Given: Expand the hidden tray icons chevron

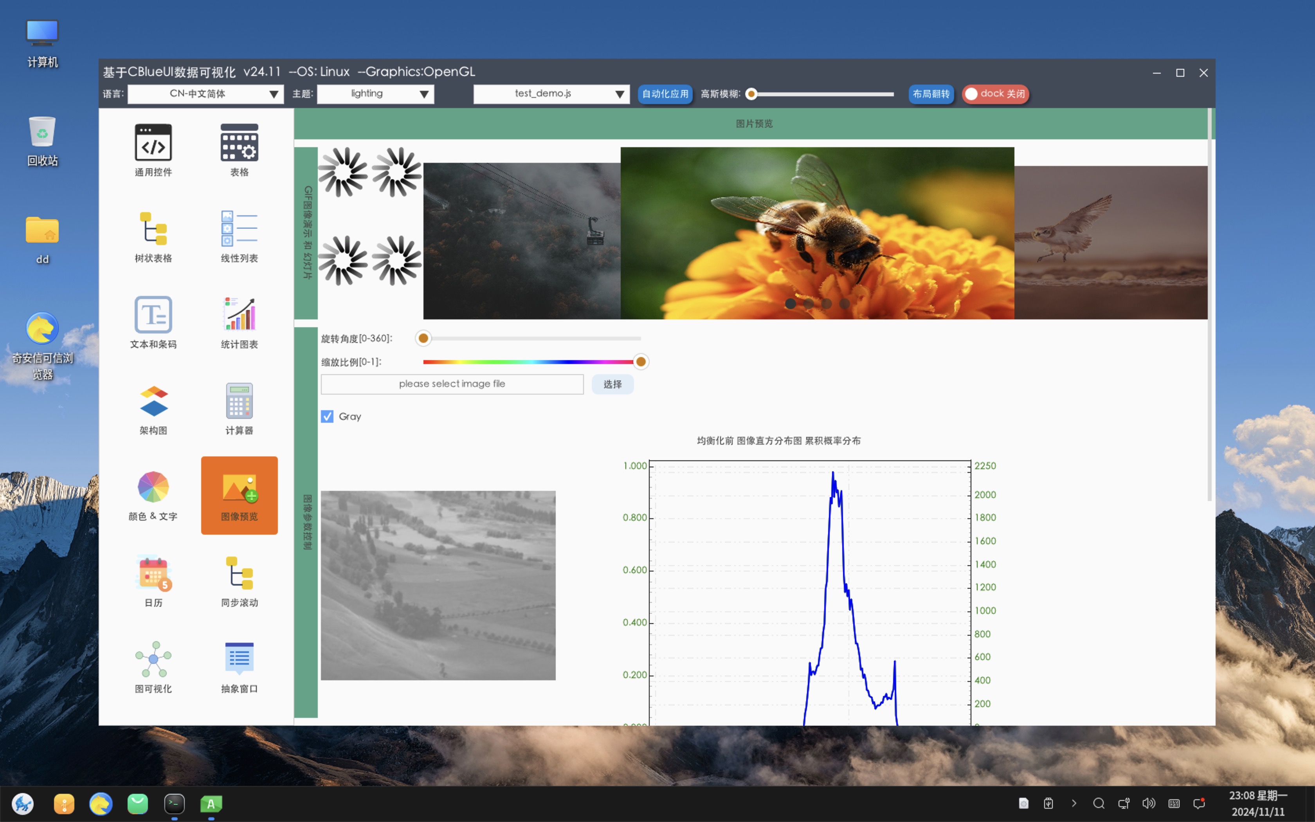Looking at the screenshot, I should (x=1074, y=803).
